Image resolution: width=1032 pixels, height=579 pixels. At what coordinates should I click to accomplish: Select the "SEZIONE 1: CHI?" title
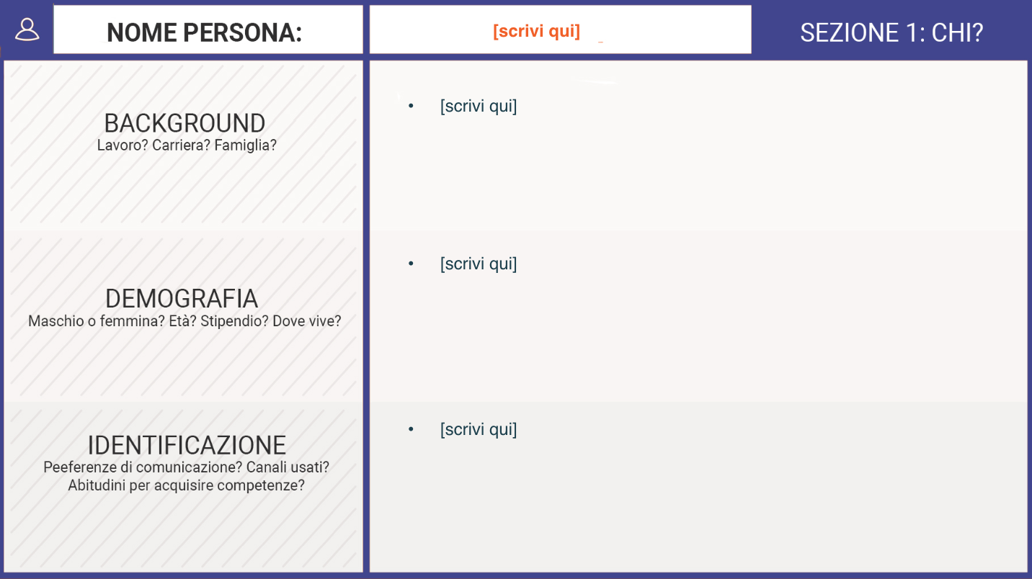tap(891, 32)
